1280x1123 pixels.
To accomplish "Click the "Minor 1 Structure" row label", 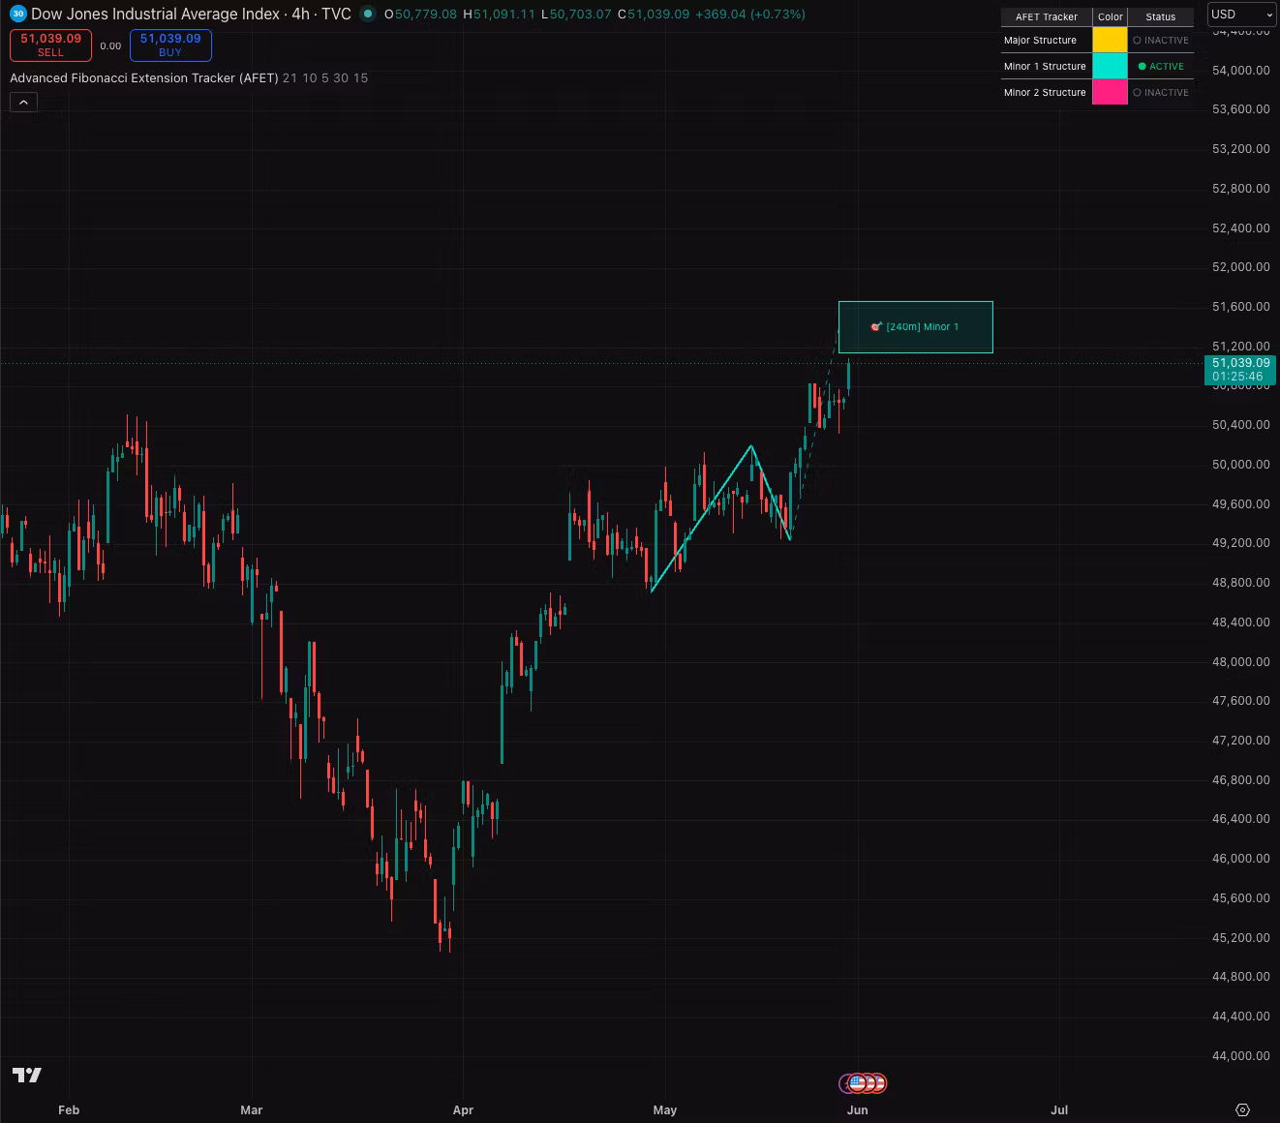I will (x=1045, y=67).
